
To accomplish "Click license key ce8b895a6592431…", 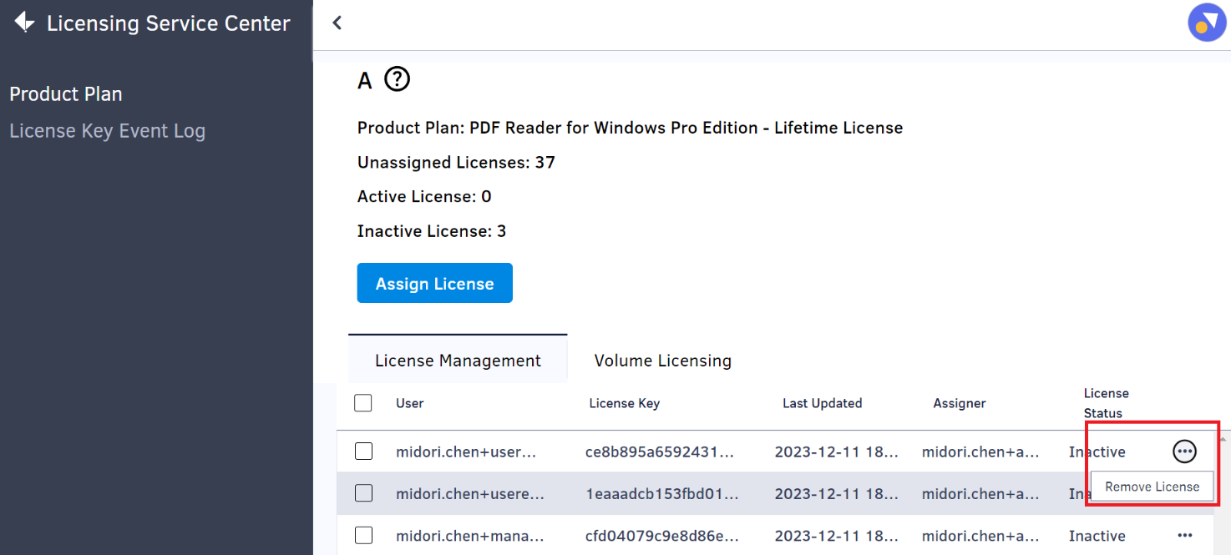I will 660,452.
